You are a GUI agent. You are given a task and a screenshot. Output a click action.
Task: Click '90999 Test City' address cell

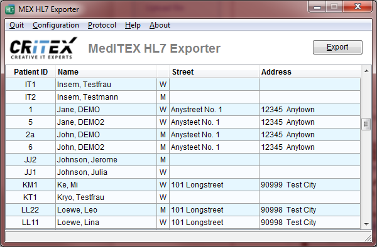[310, 185]
